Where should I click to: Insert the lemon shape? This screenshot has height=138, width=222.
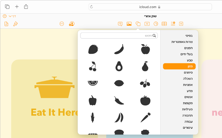(x=119, y=83)
